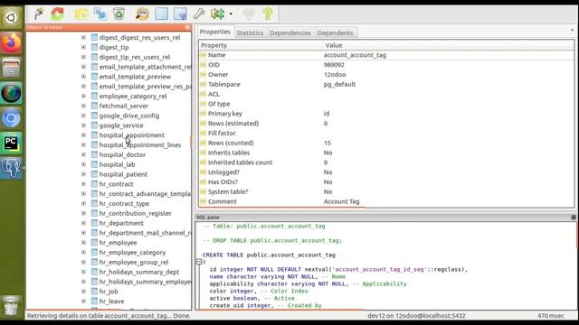Viewport: 579px width, 325px height.
Task: Select the Name property row
Action: pyautogui.click(x=386, y=55)
